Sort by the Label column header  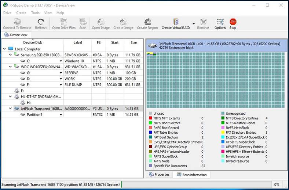[x=78, y=42]
